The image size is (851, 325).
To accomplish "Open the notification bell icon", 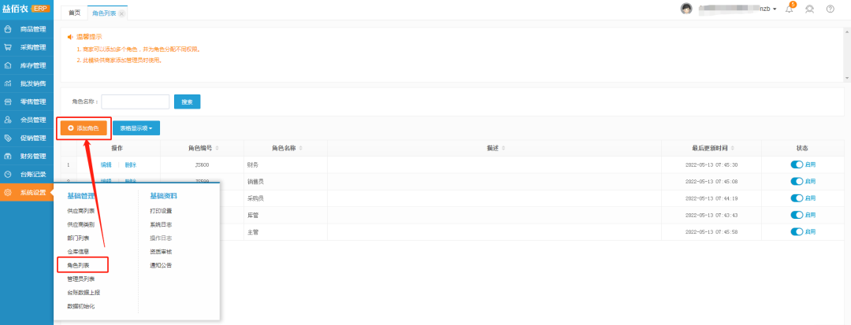I will coord(790,9).
